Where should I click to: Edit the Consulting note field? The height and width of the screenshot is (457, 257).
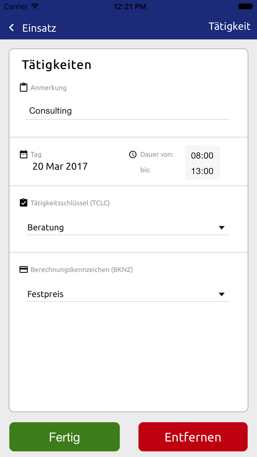pos(128,111)
